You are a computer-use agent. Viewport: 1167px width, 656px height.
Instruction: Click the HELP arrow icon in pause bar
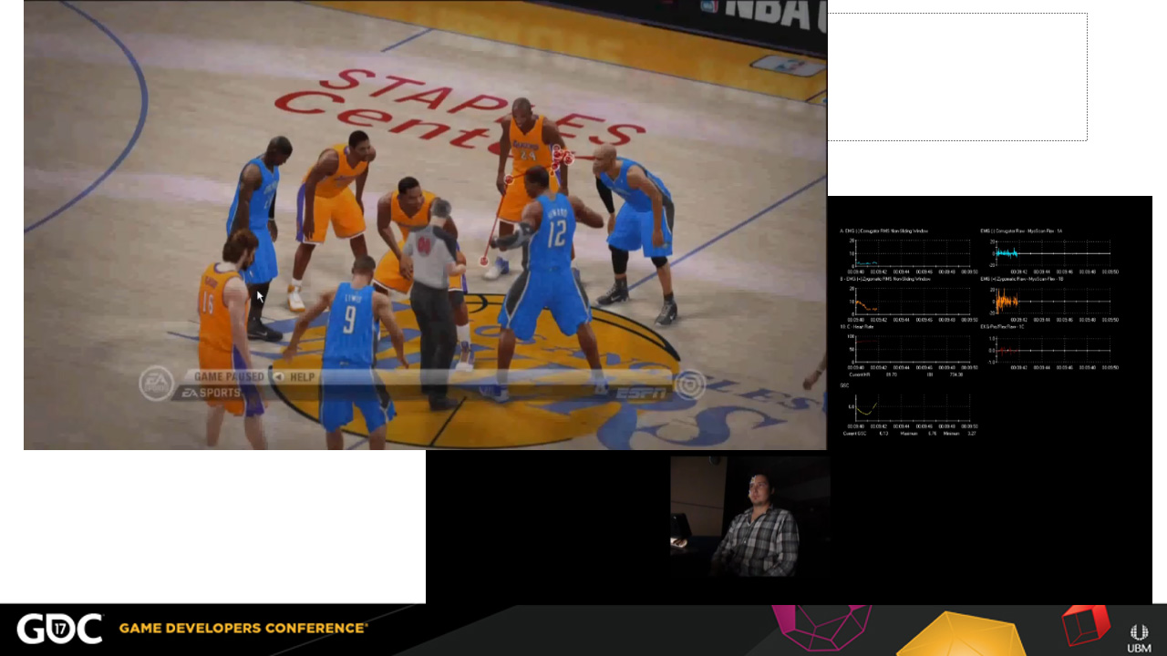point(278,376)
